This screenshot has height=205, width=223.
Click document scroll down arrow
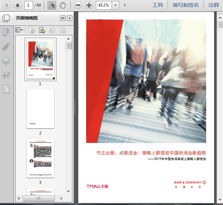click(x=220, y=200)
